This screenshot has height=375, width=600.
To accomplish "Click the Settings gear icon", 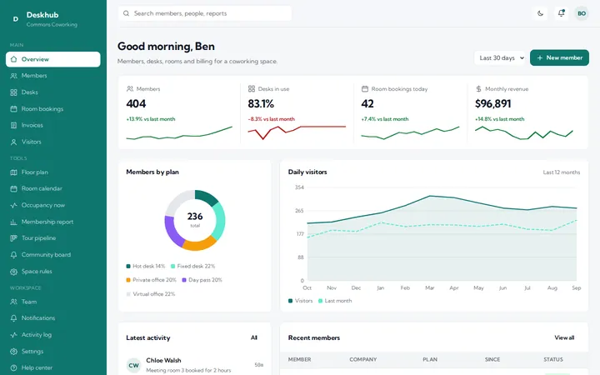I will click(x=14, y=352).
